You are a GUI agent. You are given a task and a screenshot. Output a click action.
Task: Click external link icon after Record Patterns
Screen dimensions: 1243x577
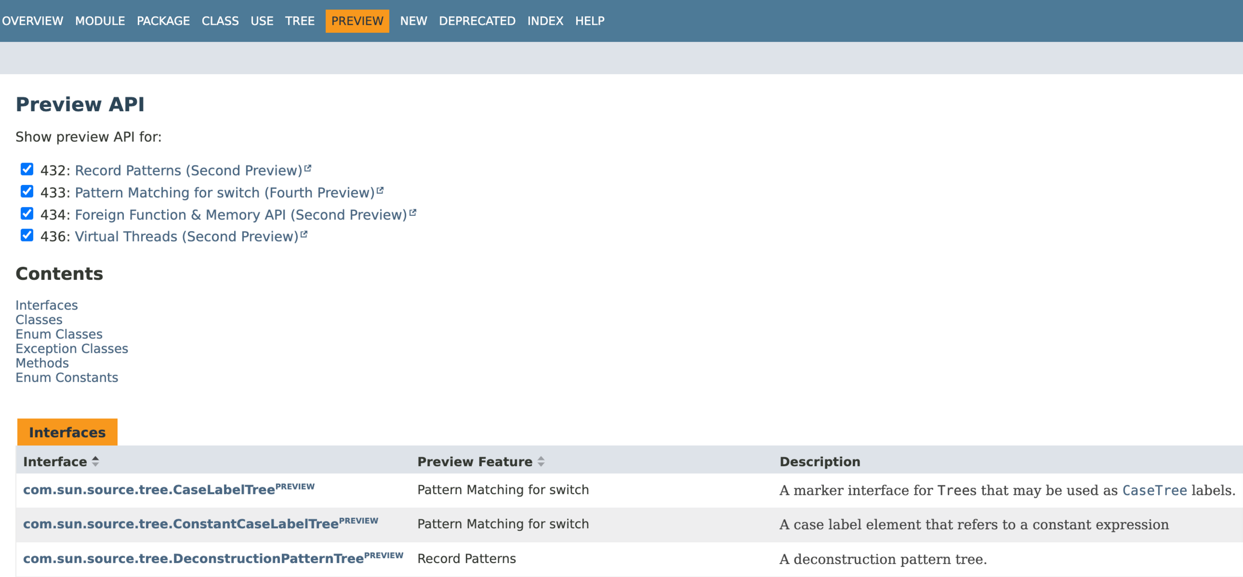pyautogui.click(x=308, y=169)
